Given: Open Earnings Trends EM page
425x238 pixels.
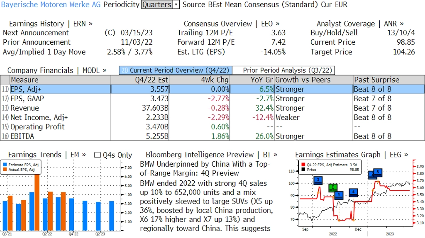Looking at the screenshot, I should [47, 155].
